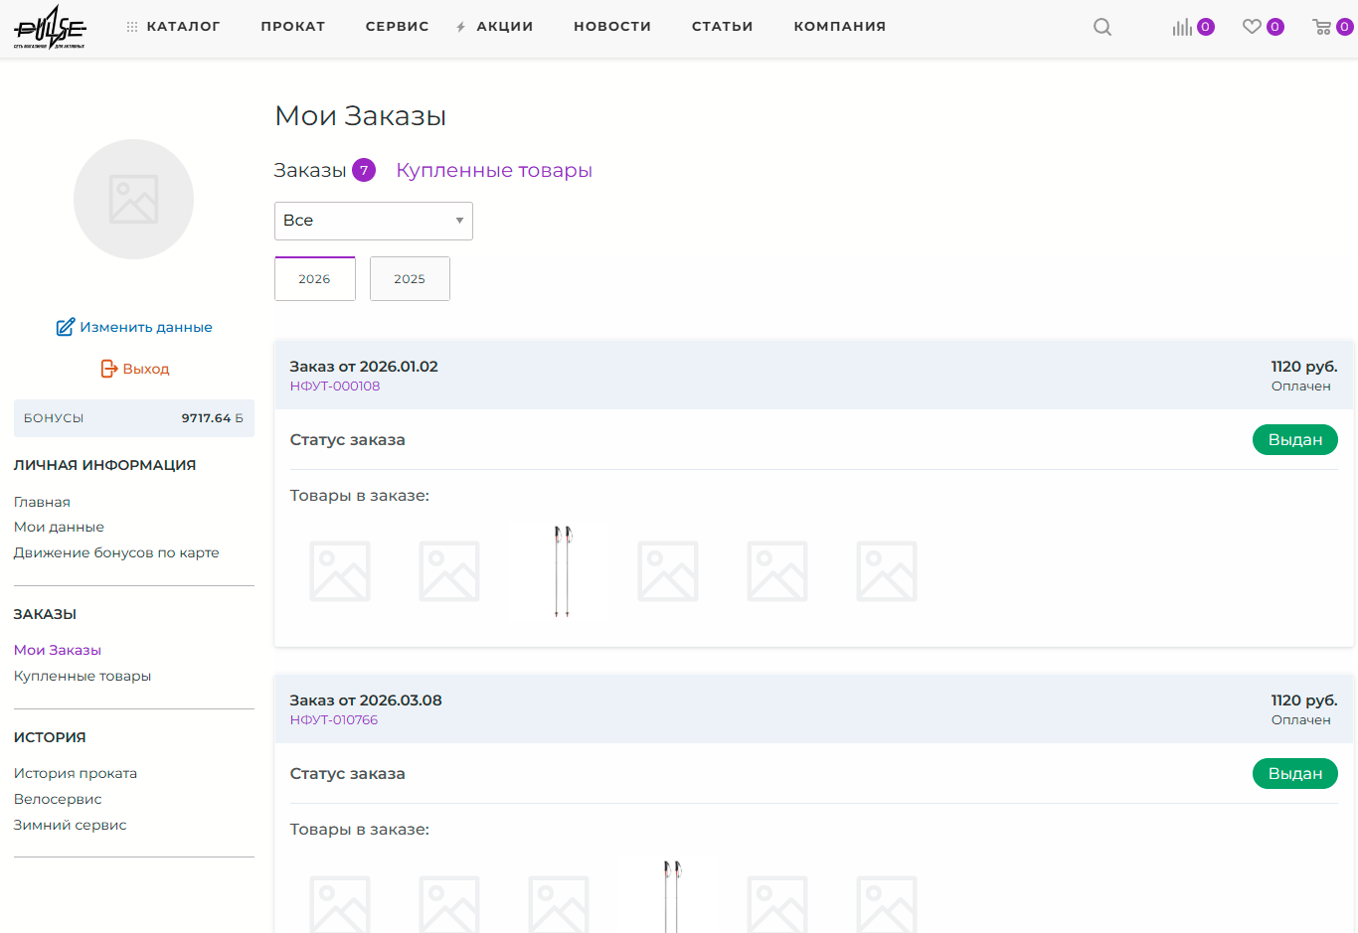
Task: Click the Выход logout icon
Action: click(109, 369)
